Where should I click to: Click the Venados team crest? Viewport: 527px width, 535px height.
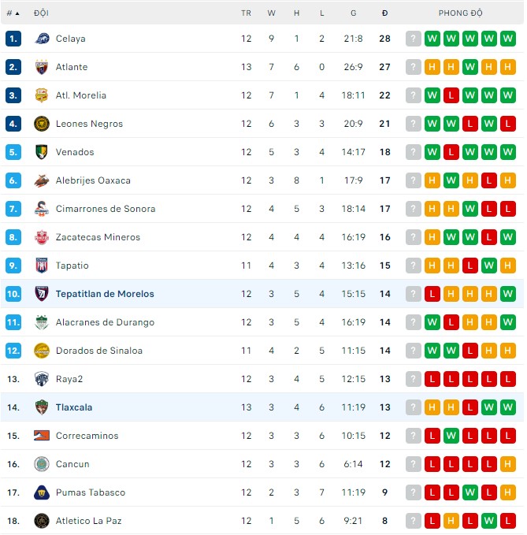[x=42, y=152]
